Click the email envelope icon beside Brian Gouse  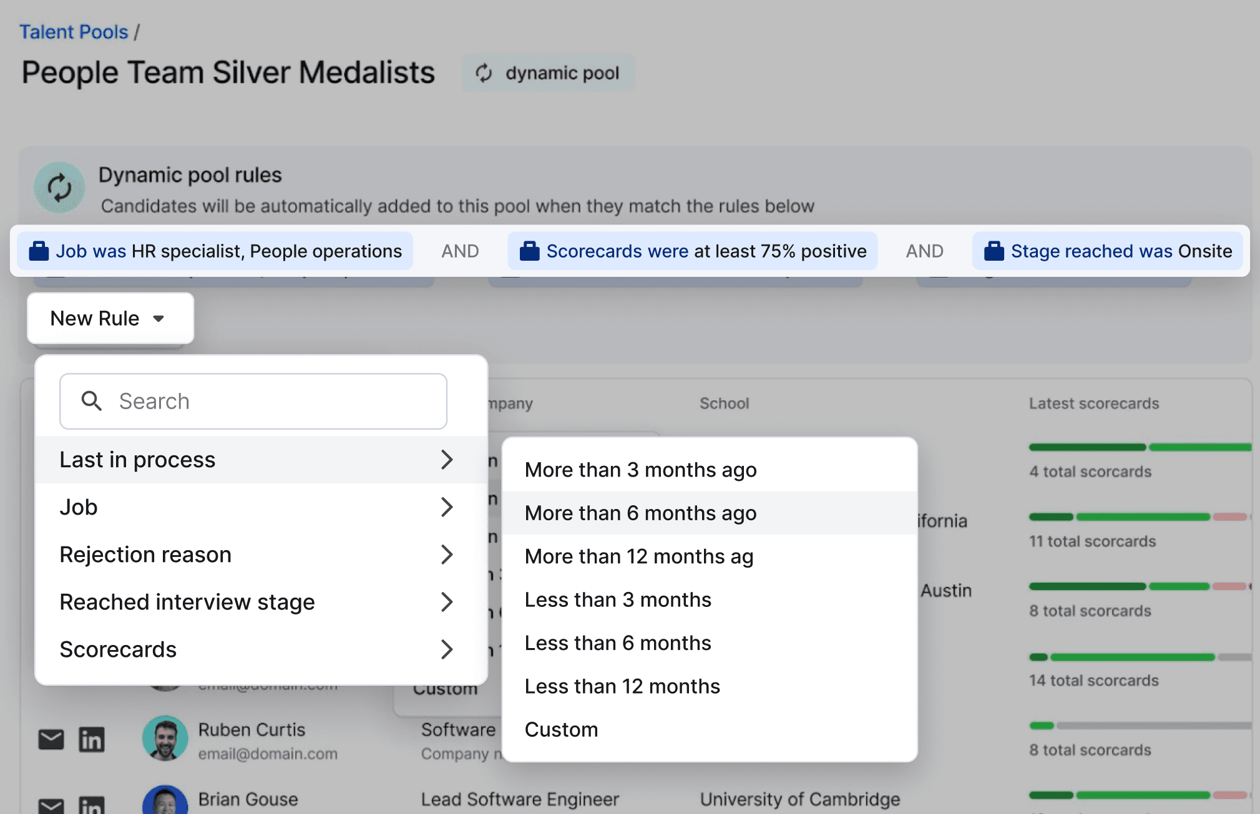click(x=51, y=808)
